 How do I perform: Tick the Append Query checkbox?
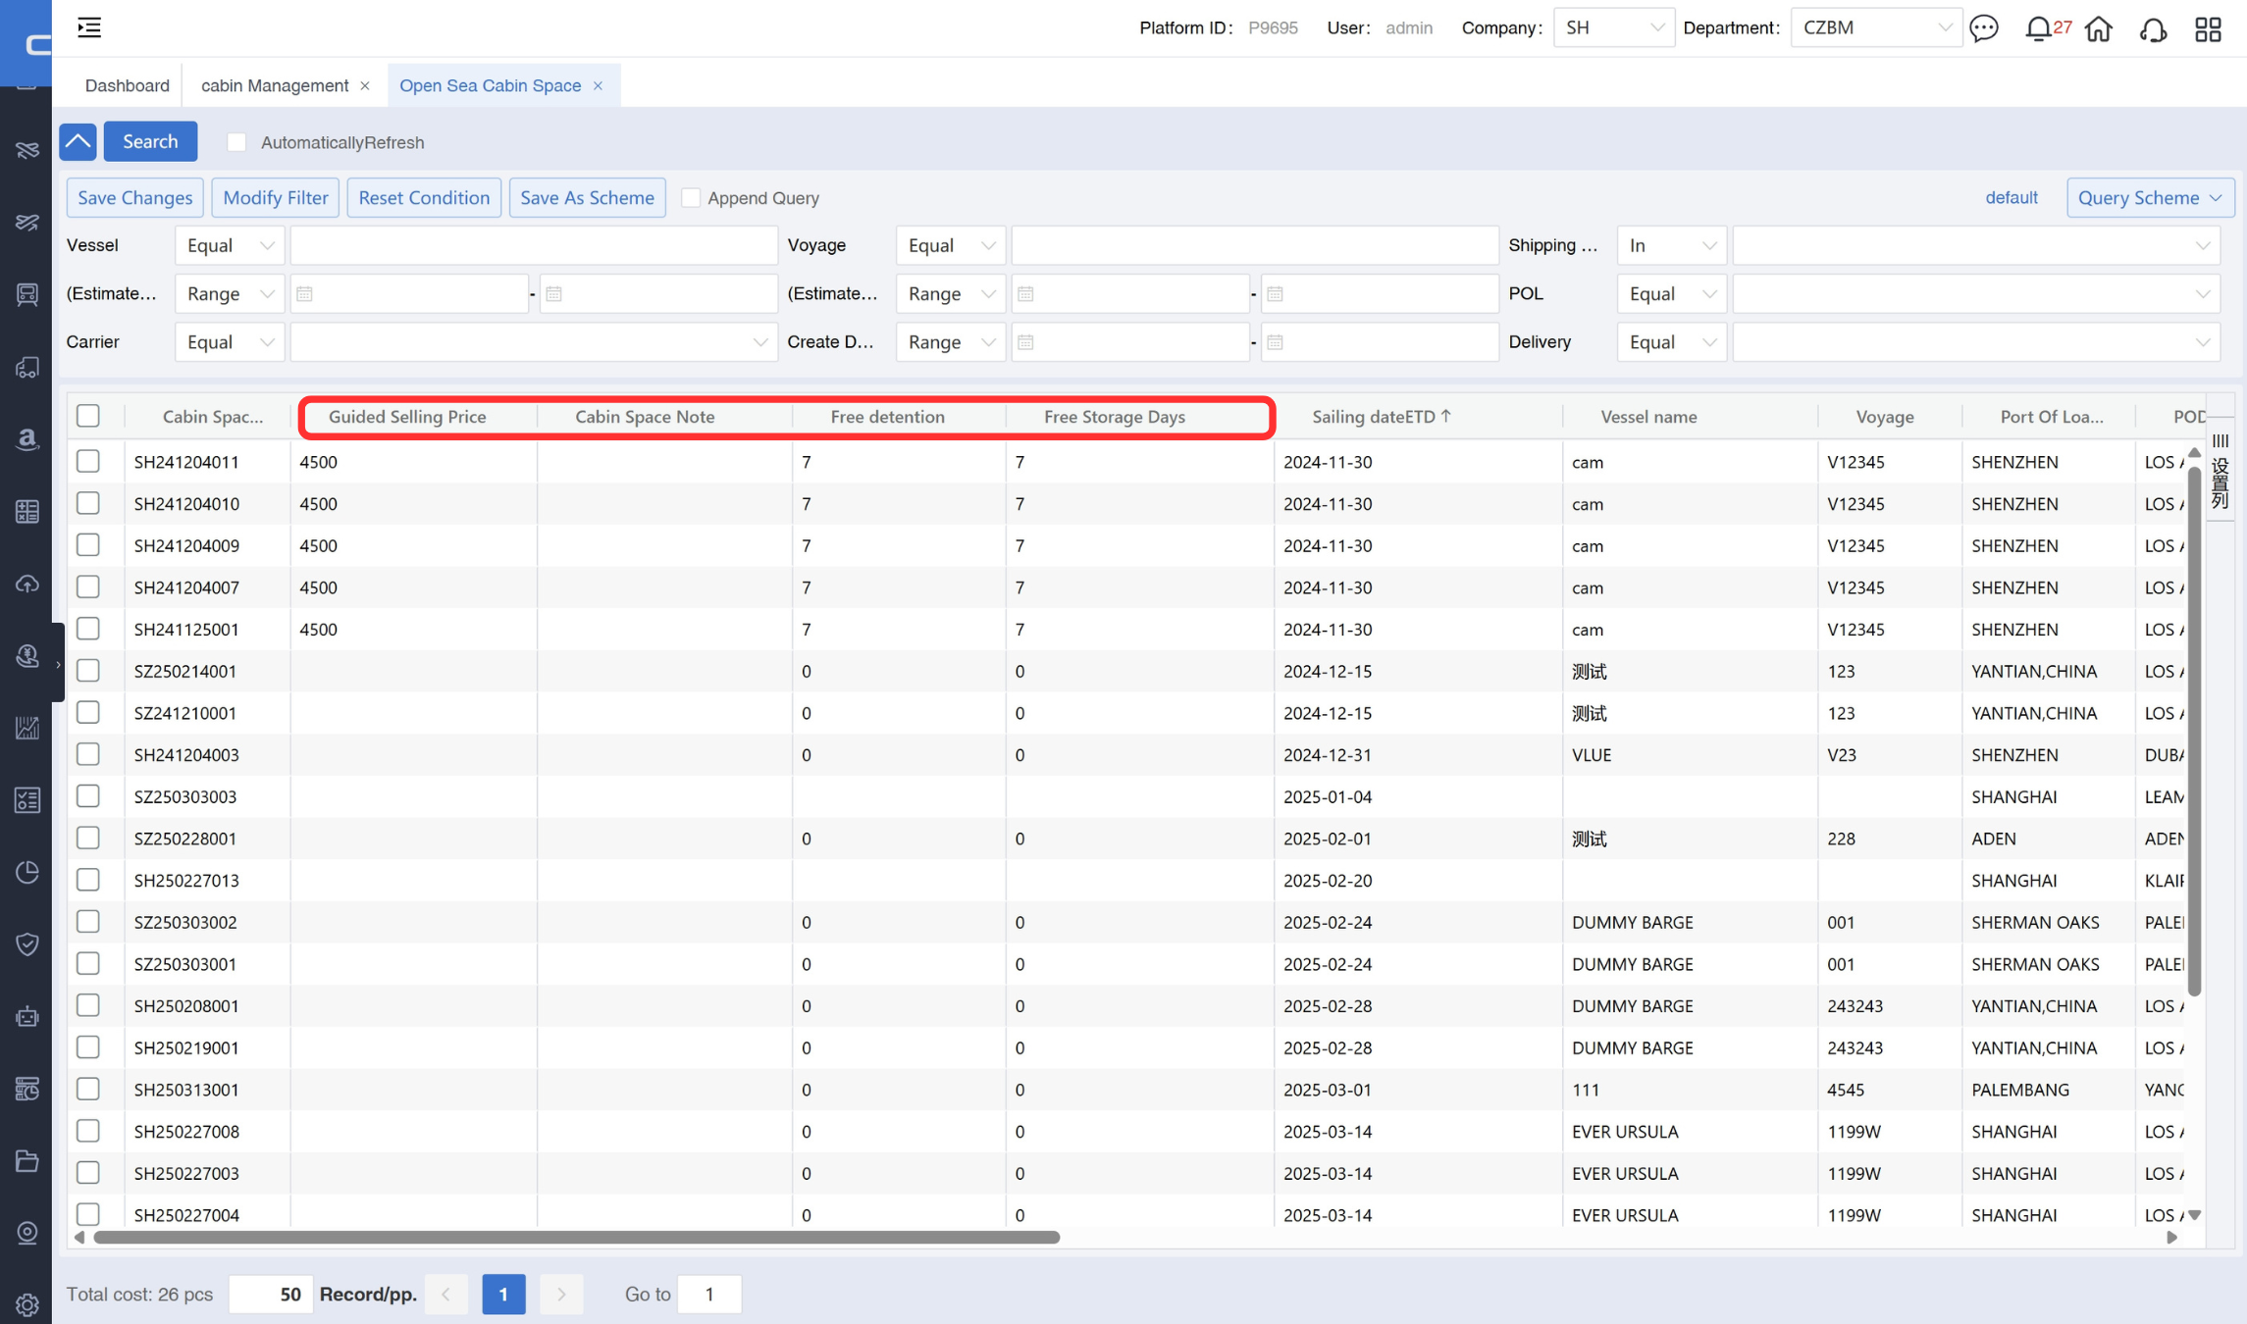(691, 198)
